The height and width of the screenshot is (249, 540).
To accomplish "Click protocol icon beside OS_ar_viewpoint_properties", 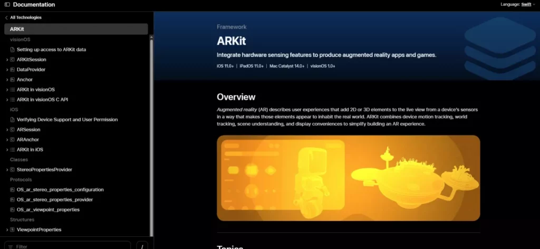I will 13,209.
